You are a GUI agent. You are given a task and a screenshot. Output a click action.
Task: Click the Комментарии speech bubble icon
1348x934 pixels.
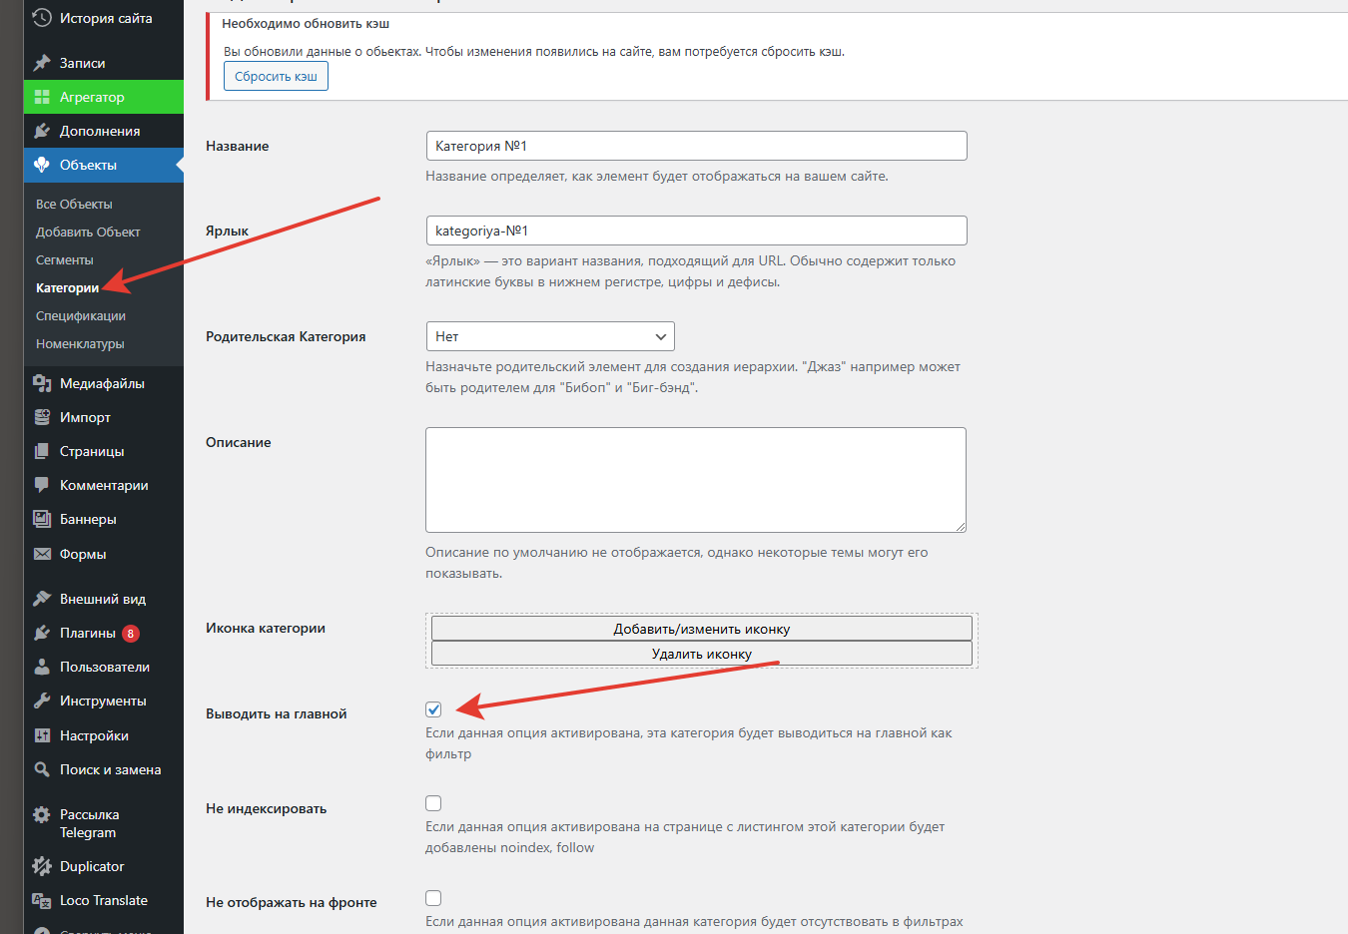[x=42, y=485]
